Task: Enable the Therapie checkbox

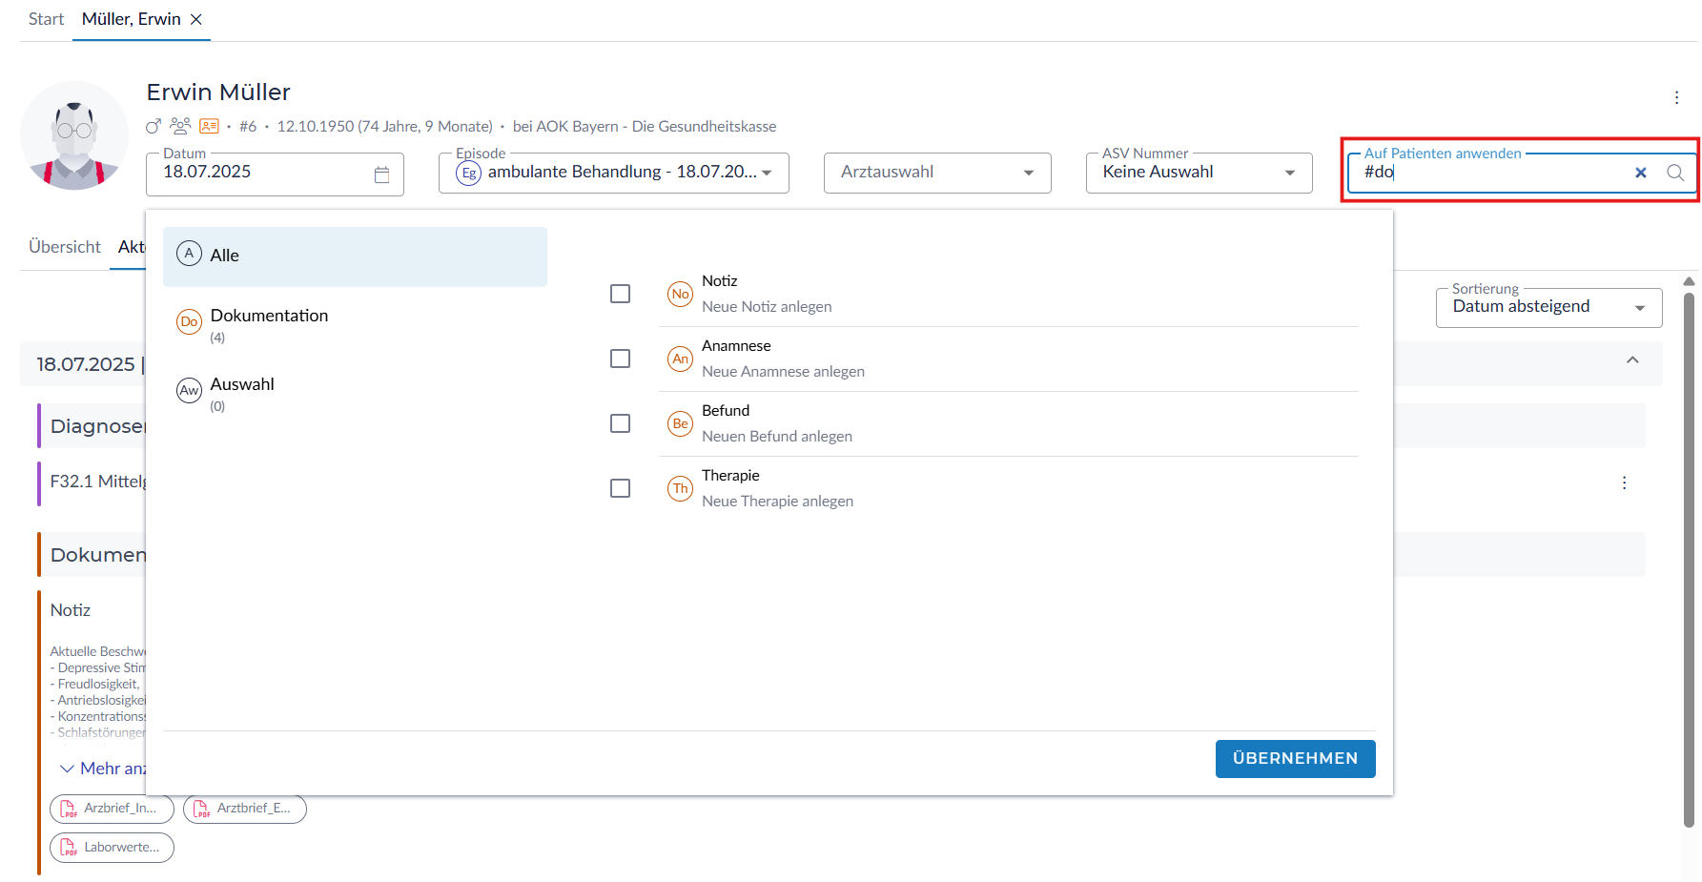Action: point(620,488)
